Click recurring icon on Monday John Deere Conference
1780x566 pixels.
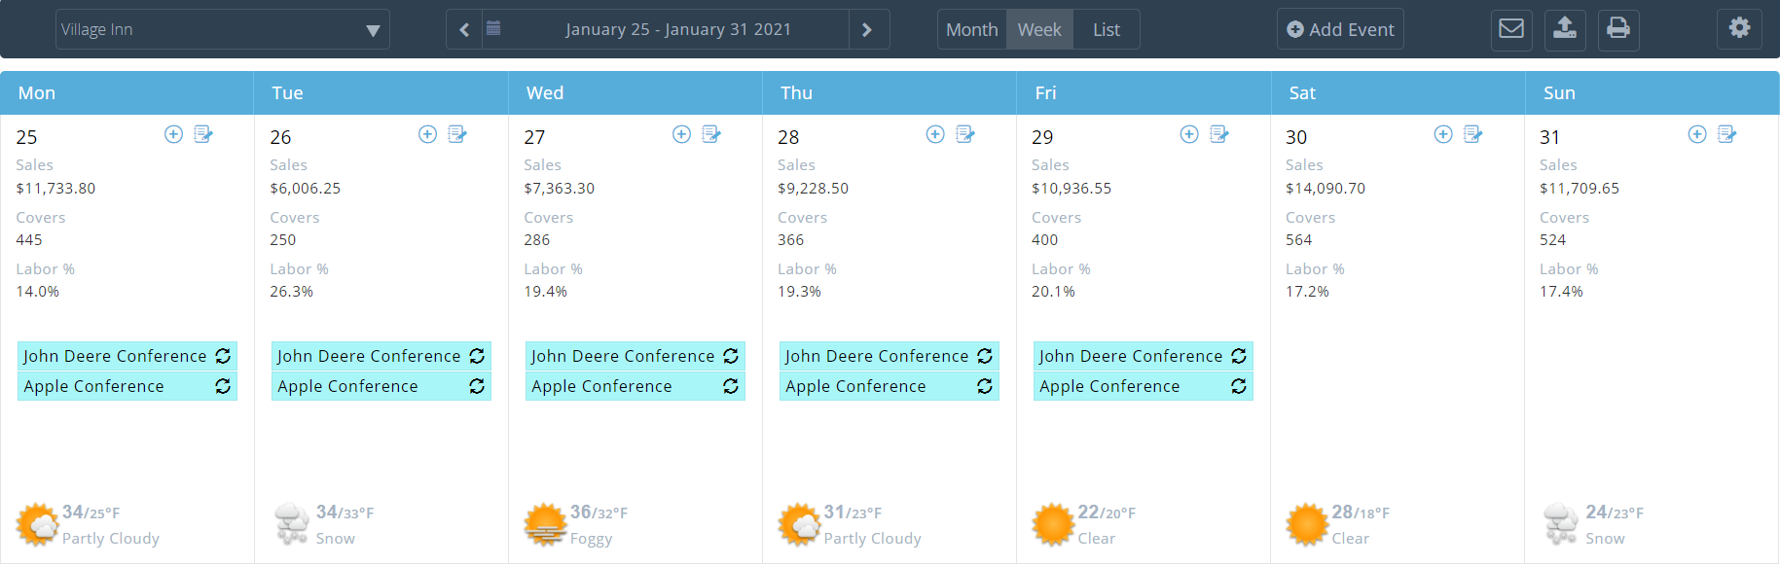pyautogui.click(x=223, y=356)
